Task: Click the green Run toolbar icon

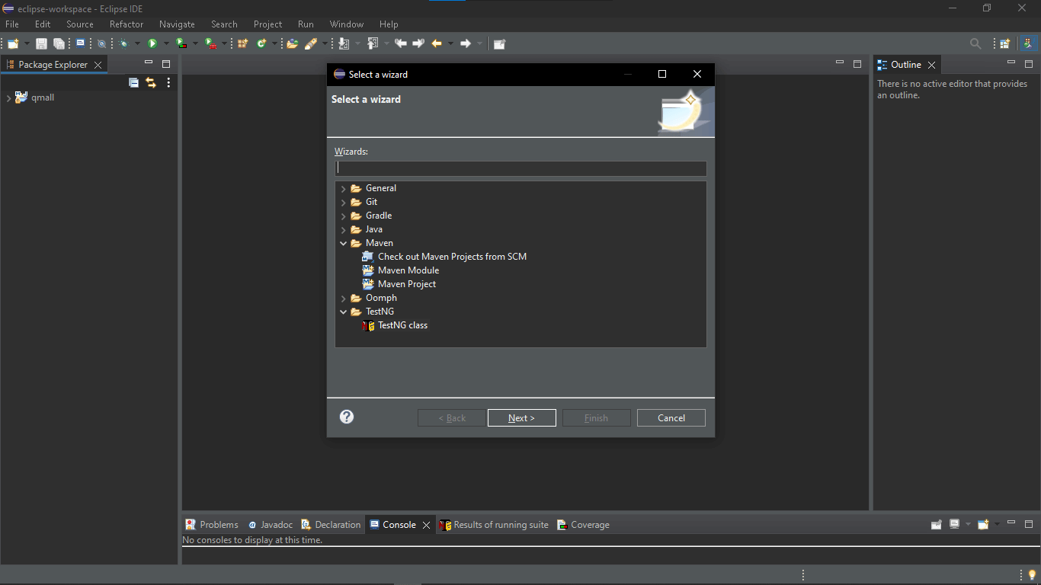Action: (x=152, y=43)
